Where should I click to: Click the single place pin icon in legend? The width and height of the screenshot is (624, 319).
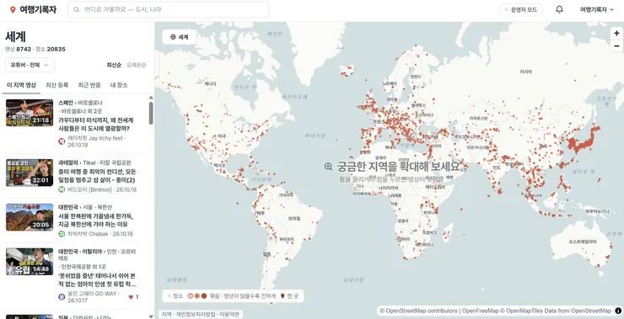point(282,296)
